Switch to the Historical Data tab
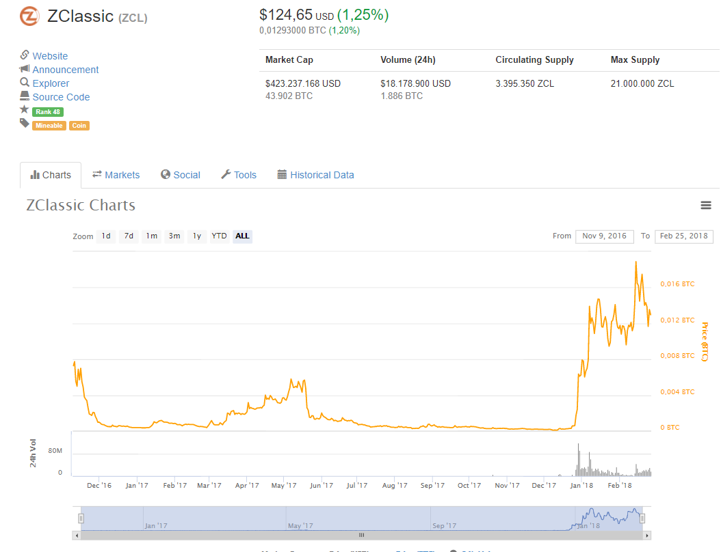The width and height of the screenshot is (721, 552). click(x=315, y=175)
